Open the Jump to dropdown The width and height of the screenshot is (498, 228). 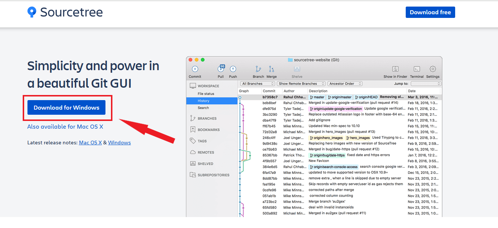pyautogui.click(x=426, y=84)
